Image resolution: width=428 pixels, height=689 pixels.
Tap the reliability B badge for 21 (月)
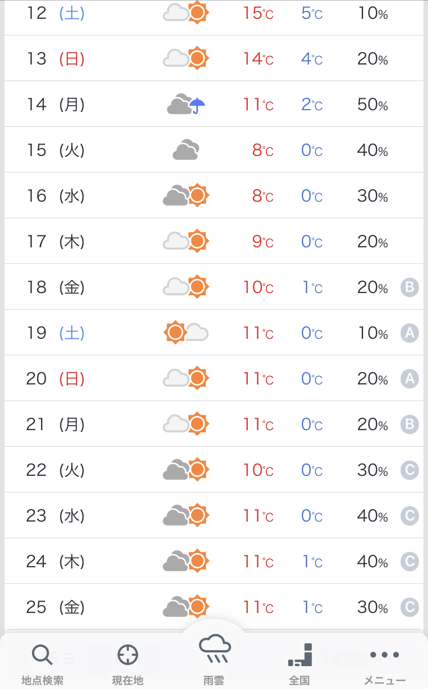[409, 424]
